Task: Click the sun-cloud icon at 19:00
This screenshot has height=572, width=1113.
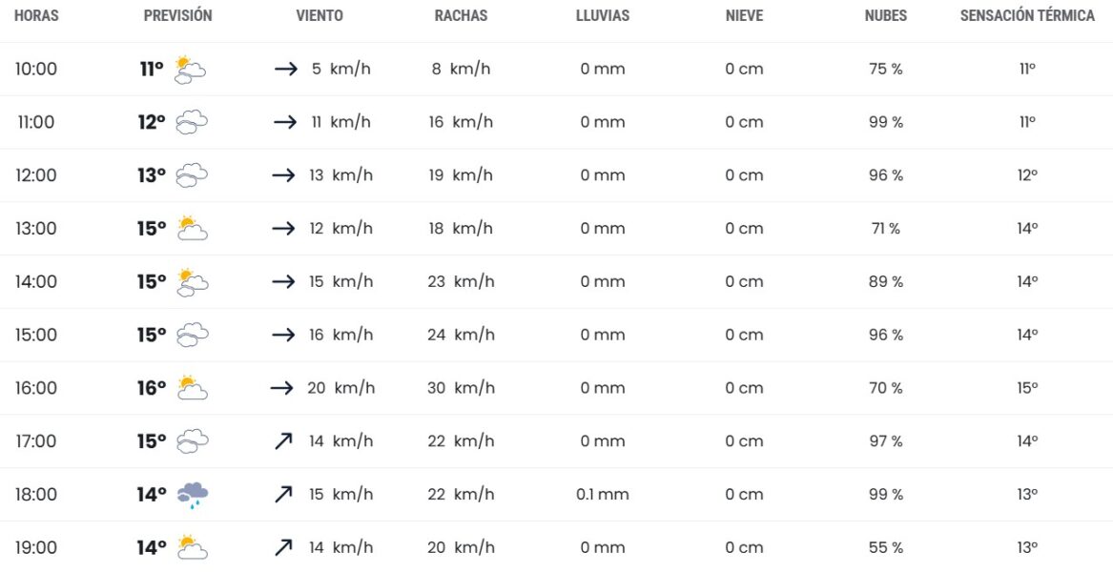Action: [x=192, y=548]
